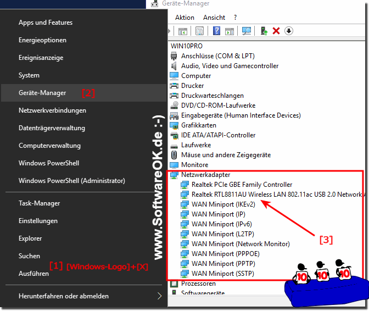Click the red X uninstall device icon

pyautogui.click(x=276, y=31)
